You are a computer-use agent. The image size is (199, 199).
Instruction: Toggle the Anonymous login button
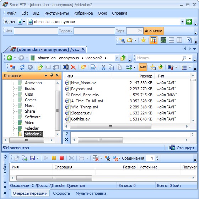(154, 31)
